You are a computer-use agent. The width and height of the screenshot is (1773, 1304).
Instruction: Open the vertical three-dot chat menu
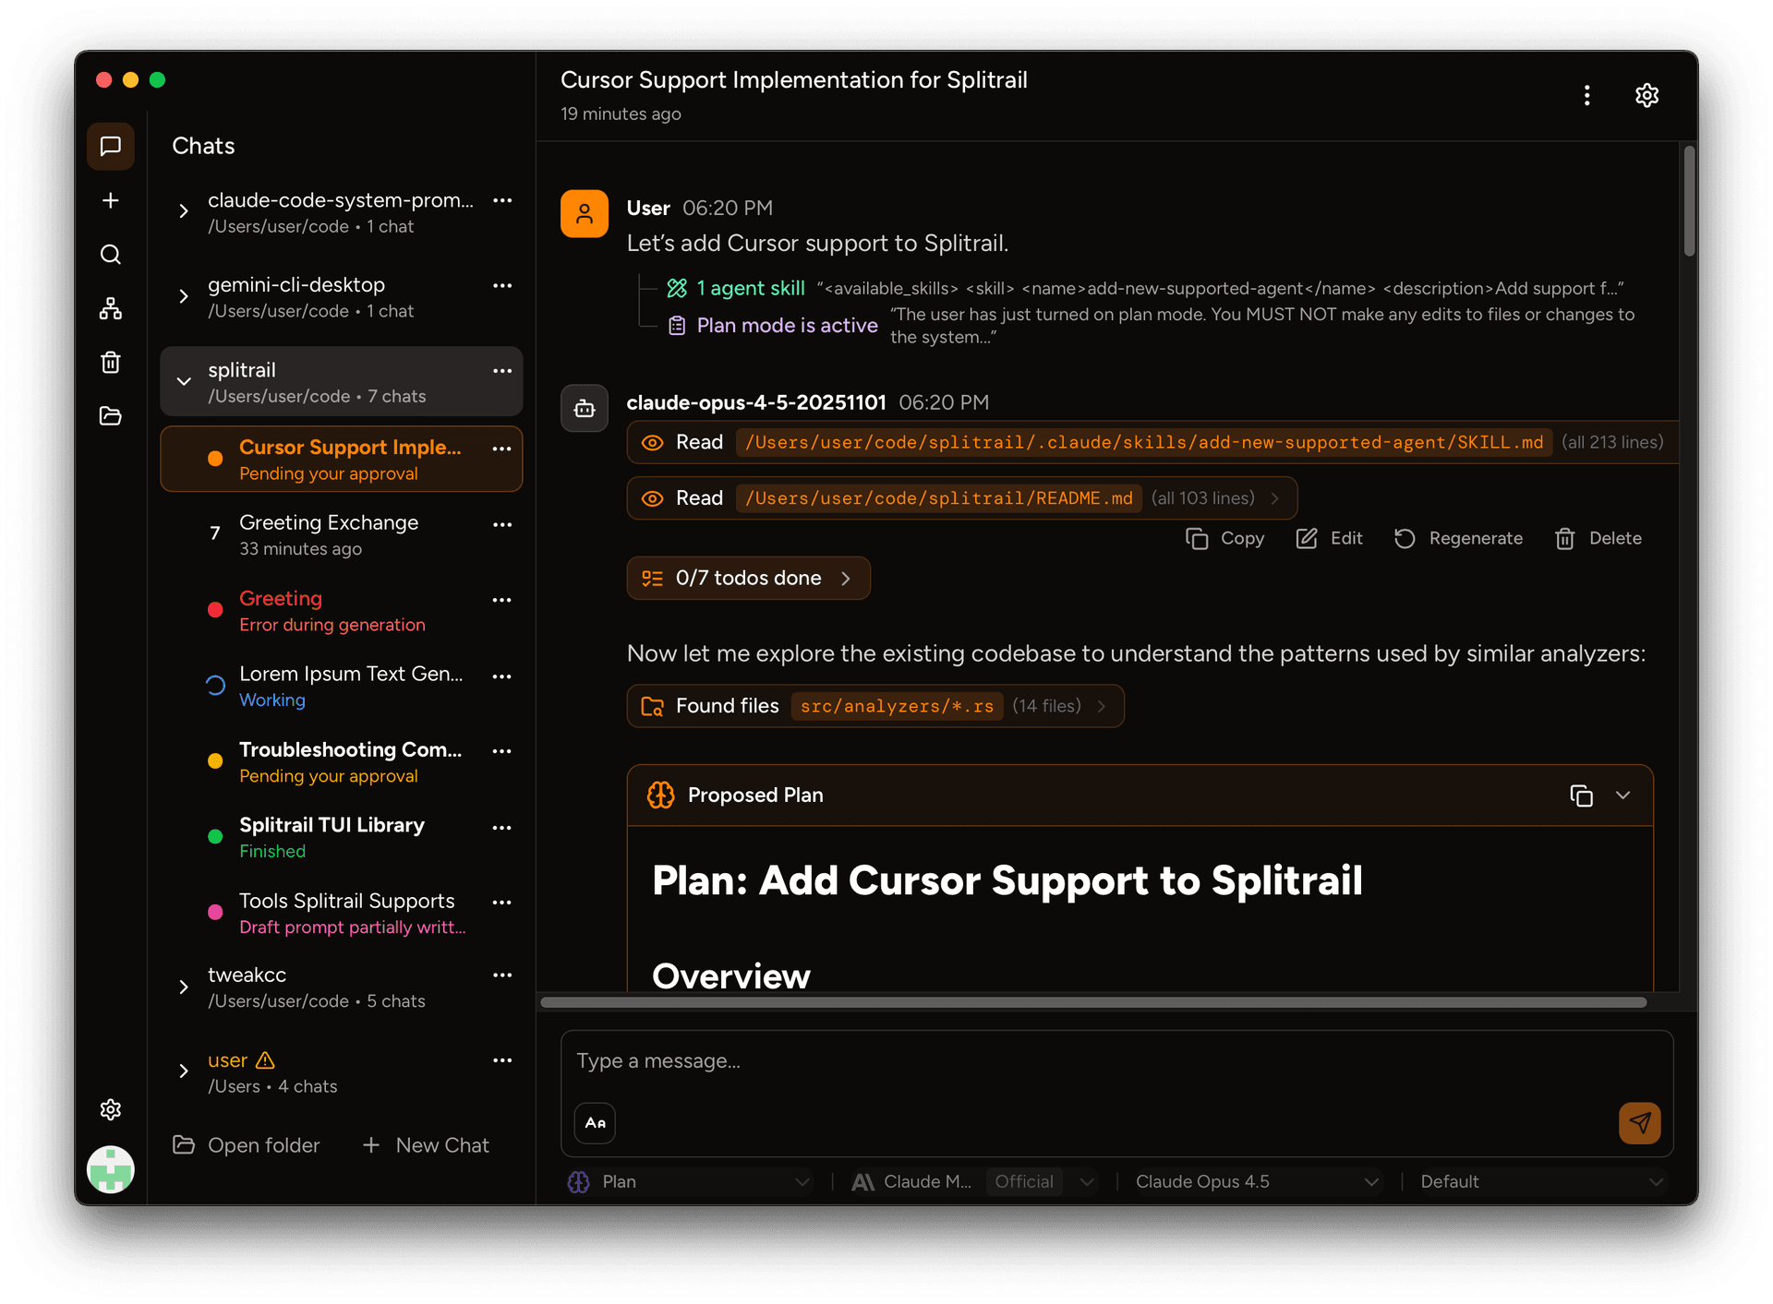tap(1586, 95)
